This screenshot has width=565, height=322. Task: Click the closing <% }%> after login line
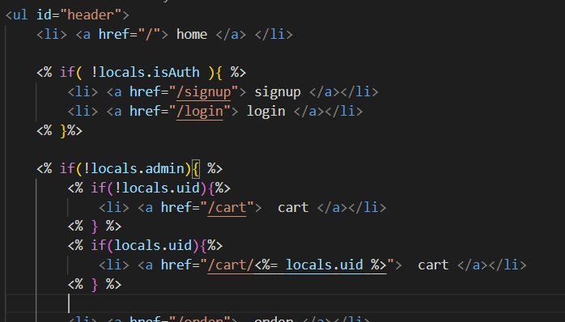(x=59, y=131)
